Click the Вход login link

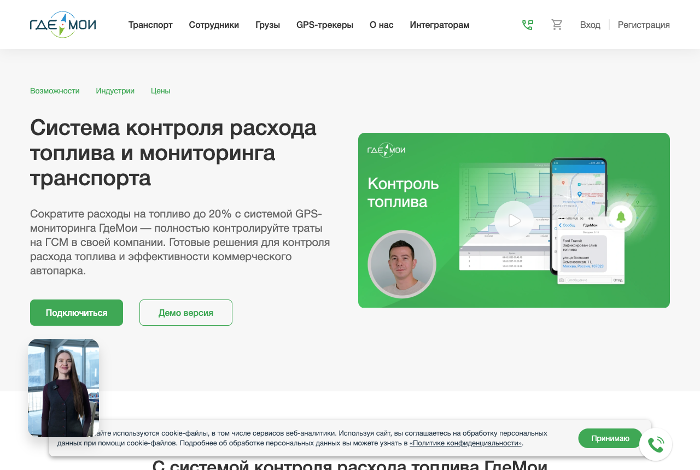590,25
